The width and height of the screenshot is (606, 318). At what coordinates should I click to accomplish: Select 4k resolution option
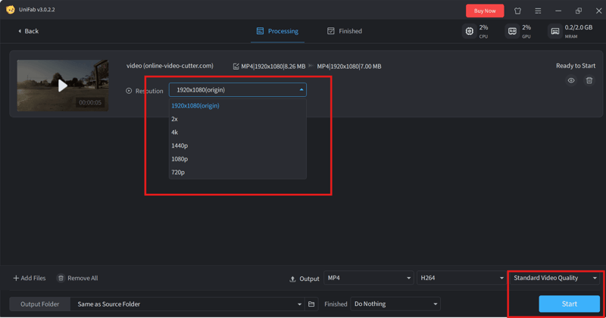tap(175, 132)
